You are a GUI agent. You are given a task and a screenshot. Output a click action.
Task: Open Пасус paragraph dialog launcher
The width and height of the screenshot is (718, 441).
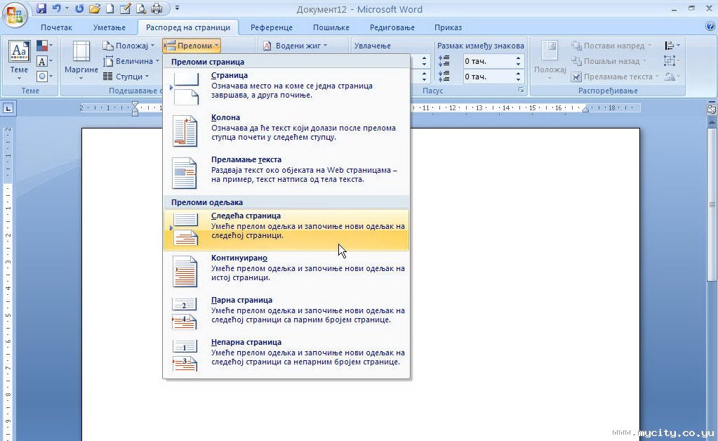coord(521,90)
